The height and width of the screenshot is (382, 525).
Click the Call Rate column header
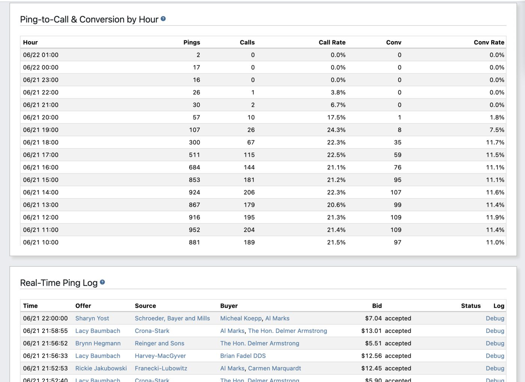(x=332, y=42)
